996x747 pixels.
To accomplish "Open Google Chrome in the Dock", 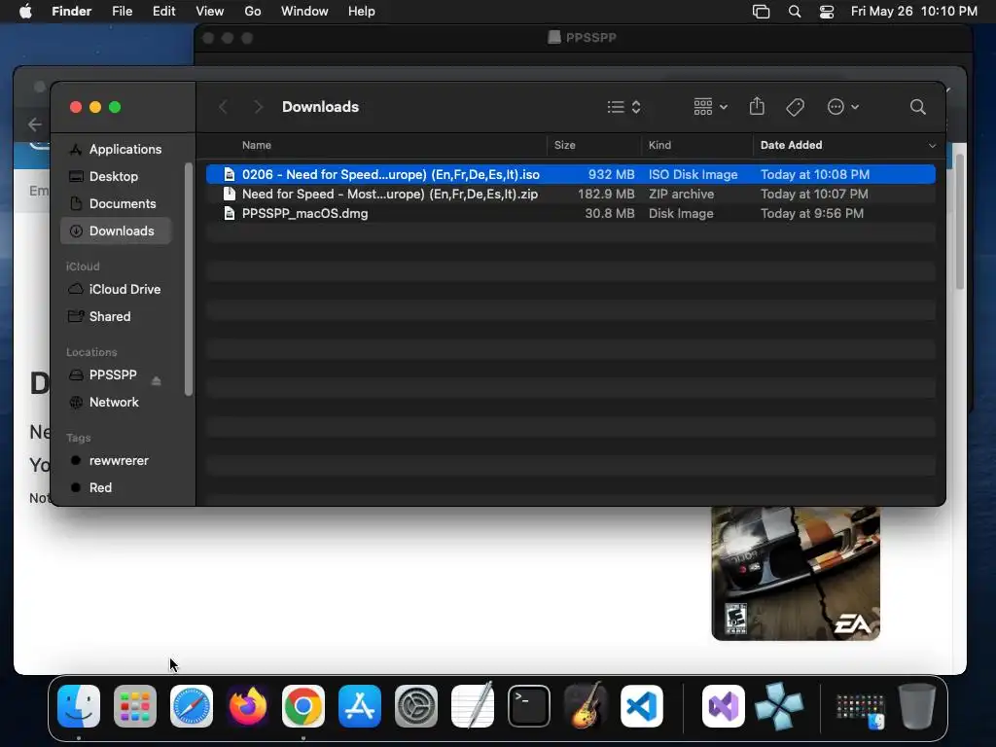I will pyautogui.click(x=303, y=706).
